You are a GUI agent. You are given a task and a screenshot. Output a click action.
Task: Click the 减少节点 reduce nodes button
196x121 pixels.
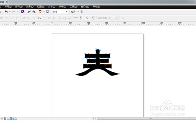(103, 18)
